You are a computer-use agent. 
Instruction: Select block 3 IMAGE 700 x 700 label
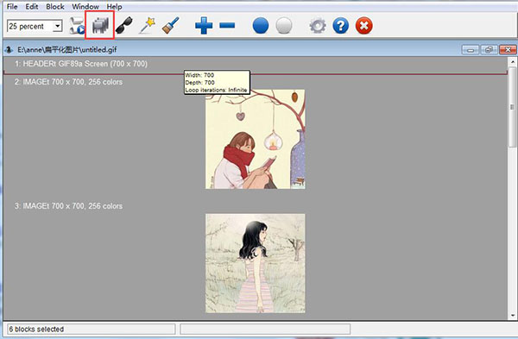pyautogui.click(x=68, y=206)
